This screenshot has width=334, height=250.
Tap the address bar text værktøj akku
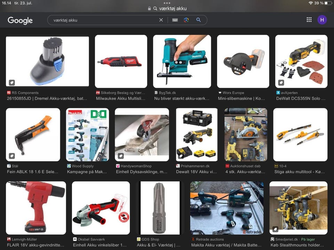pos(173,8)
